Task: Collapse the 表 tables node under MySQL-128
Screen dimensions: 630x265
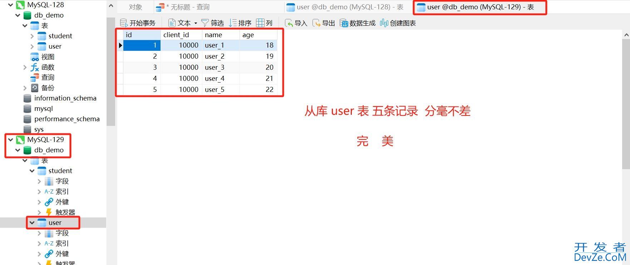Action: (25, 26)
